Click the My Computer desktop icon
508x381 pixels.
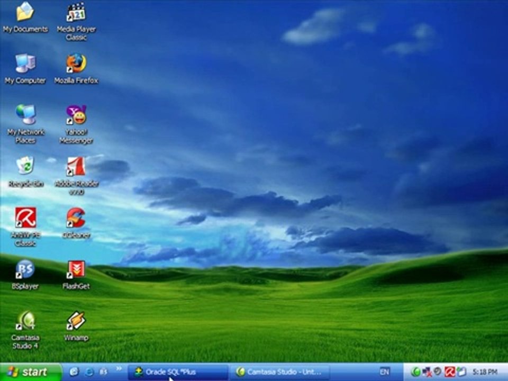[25, 63]
